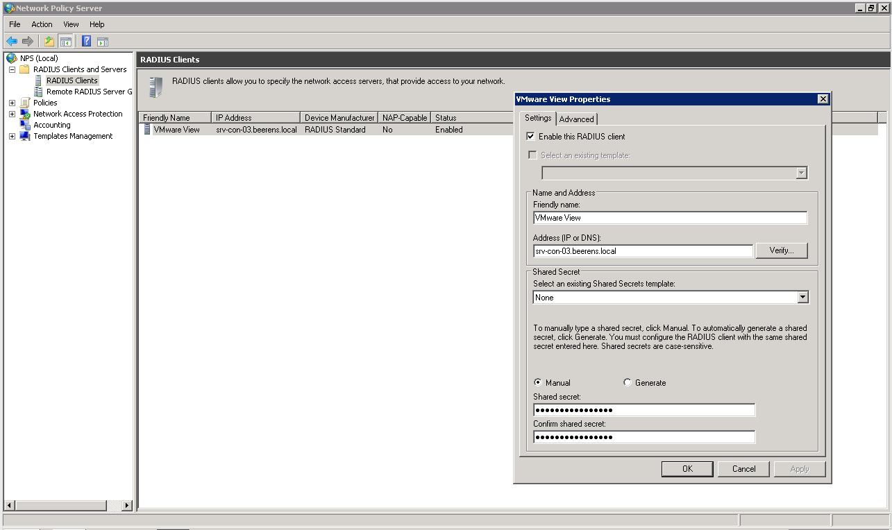Image resolution: width=892 pixels, height=530 pixels.
Task: Open the File menu
Action: pos(15,24)
